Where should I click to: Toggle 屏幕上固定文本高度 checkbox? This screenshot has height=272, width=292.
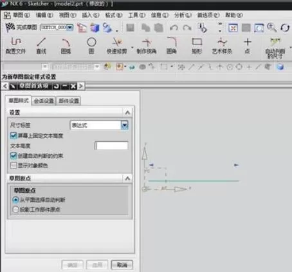pos(14,135)
